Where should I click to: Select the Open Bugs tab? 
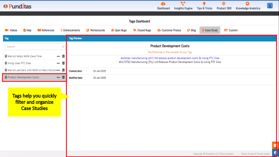[119, 30]
